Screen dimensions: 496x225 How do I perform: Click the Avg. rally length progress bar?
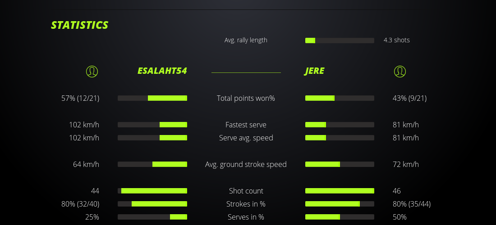click(x=340, y=40)
